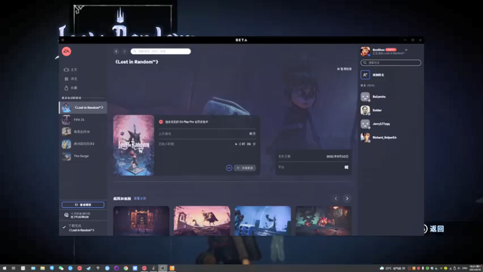Screen dimensions: 483x272
Task: Open the Epic Games shield icon on taskbar
Action: coord(98,268)
